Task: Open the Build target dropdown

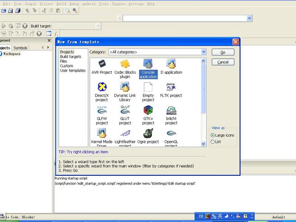Action: 98,26
